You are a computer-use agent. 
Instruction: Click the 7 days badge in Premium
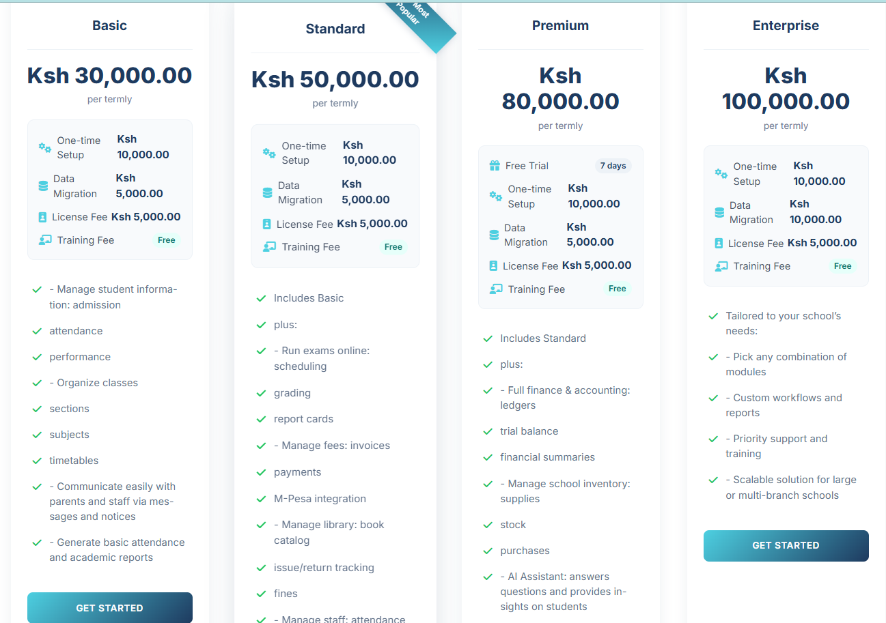[x=613, y=166]
